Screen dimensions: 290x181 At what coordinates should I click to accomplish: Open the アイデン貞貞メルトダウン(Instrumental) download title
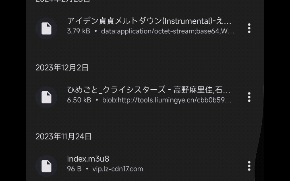(x=149, y=21)
